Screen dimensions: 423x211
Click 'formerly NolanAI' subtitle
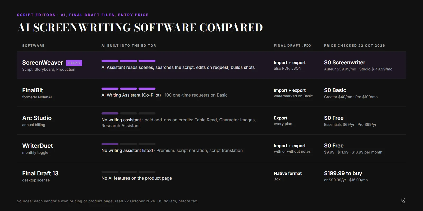point(37,97)
